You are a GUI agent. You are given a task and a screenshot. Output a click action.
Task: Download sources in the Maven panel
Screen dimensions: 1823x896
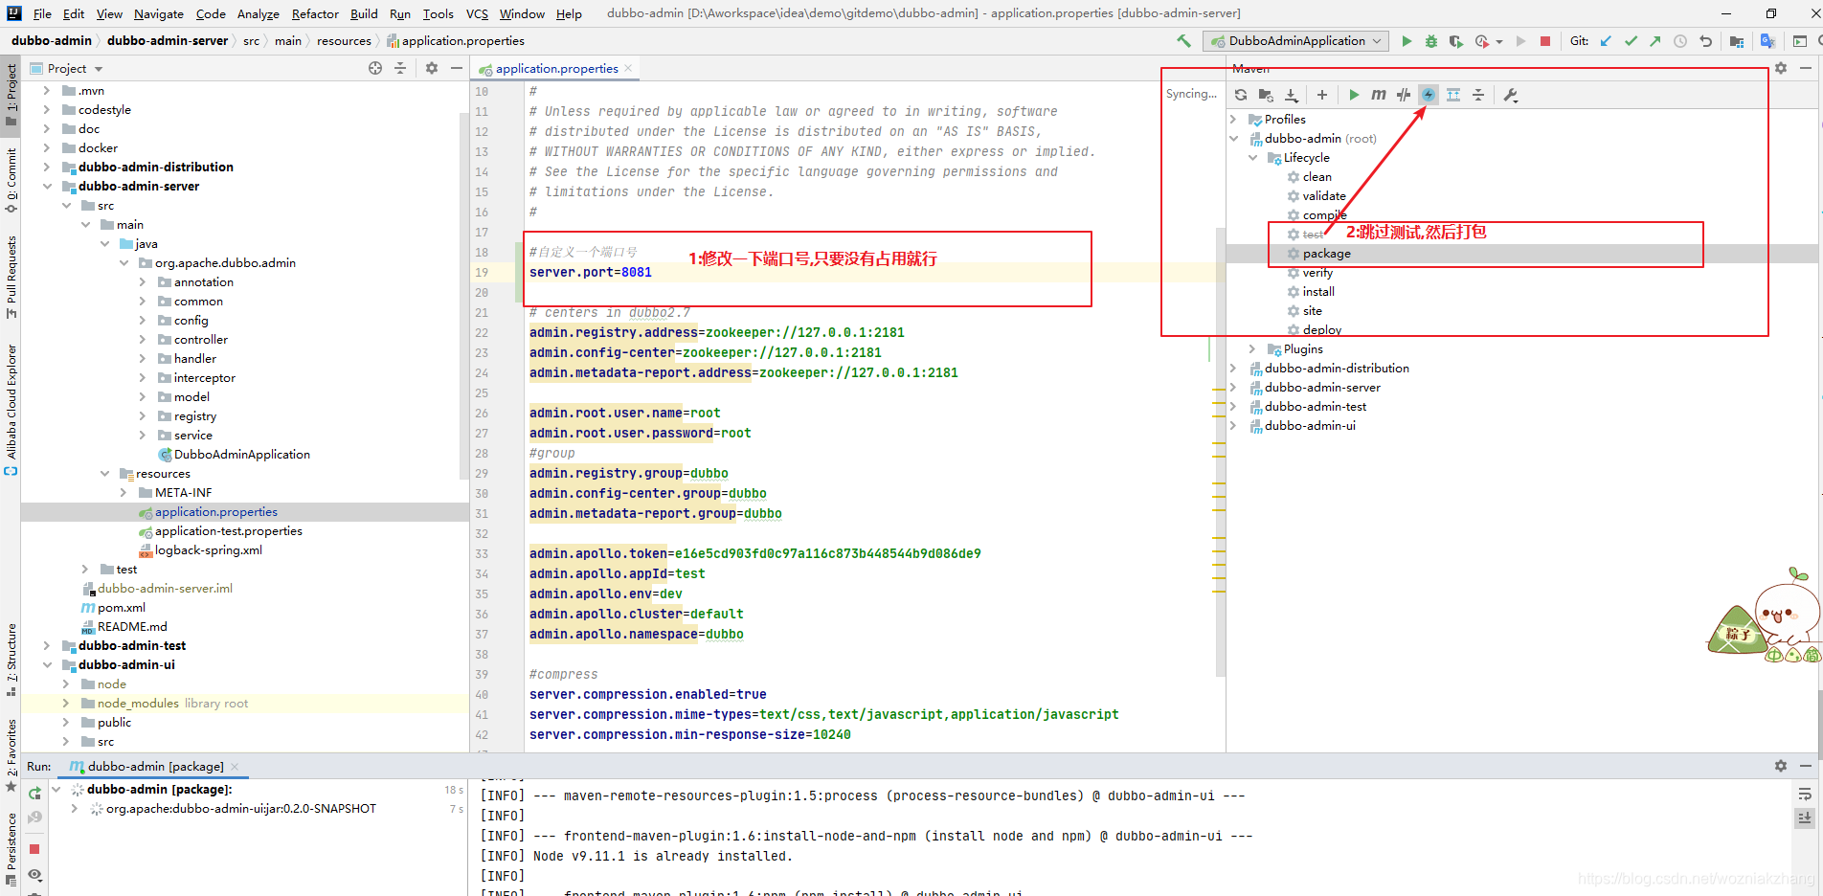pos(1292,95)
